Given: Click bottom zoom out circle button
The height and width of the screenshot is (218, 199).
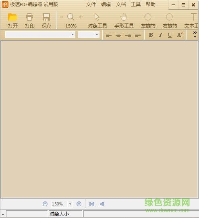Looking at the screenshot, I should tap(45, 204).
